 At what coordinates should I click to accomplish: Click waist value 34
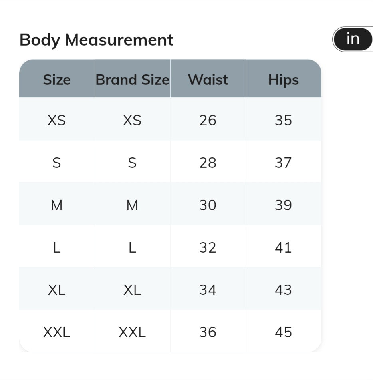pos(208,290)
